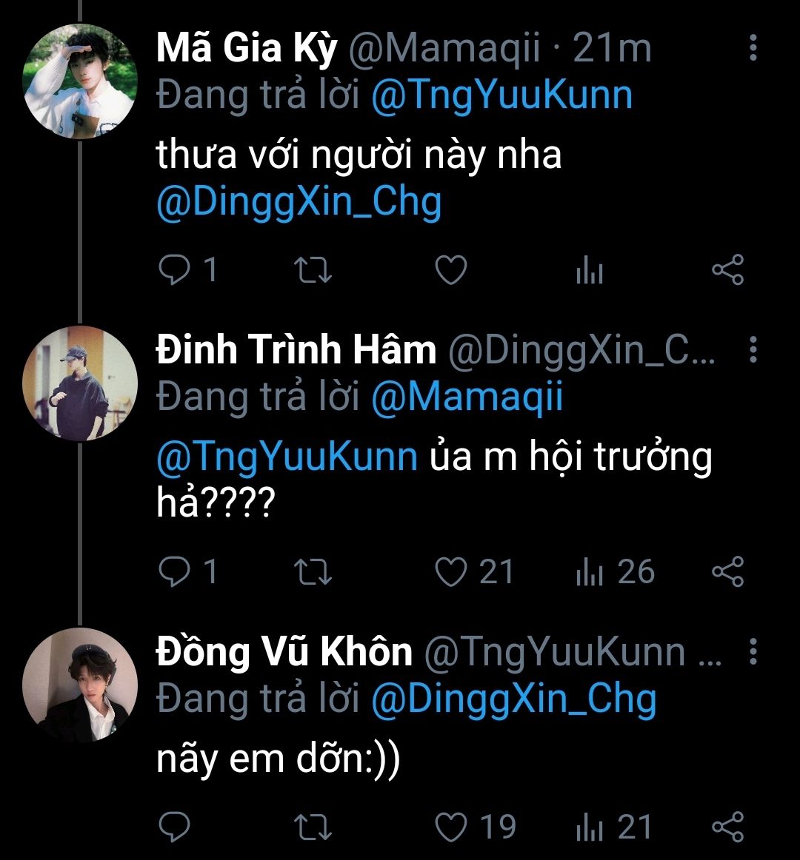This screenshot has height=860, width=800.
Task: Open @DinggXin_Chg mention in Mã Gia Kỳ's tweet
Action: [x=299, y=202]
